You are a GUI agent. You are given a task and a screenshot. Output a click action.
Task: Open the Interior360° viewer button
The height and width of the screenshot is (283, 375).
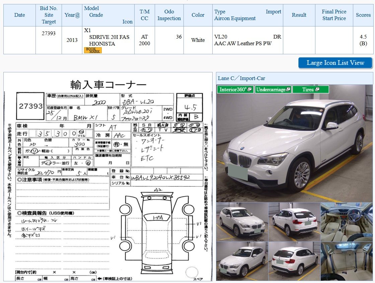coord(235,89)
